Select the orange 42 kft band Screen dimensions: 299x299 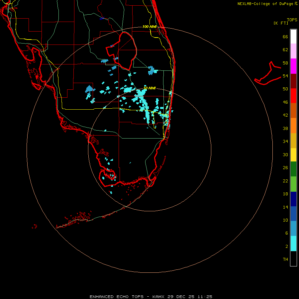pyautogui.click(x=293, y=126)
